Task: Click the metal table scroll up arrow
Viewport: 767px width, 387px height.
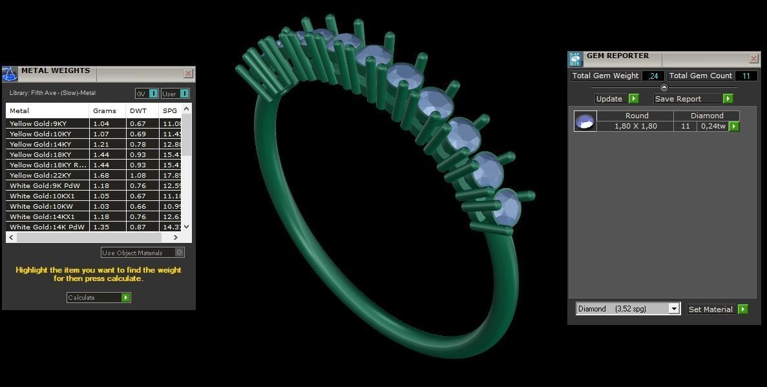Action: (x=186, y=108)
